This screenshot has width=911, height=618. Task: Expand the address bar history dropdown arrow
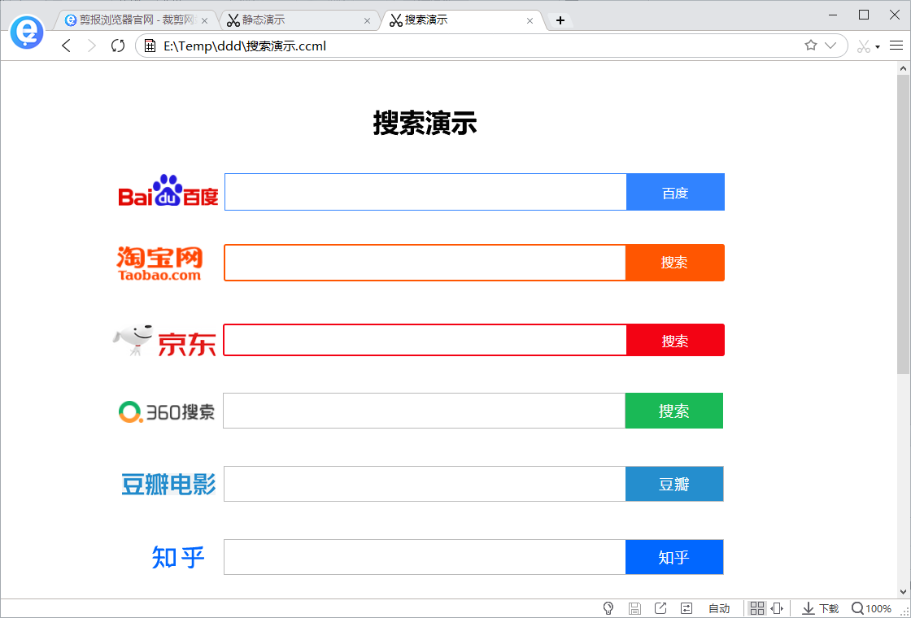[830, 46]
